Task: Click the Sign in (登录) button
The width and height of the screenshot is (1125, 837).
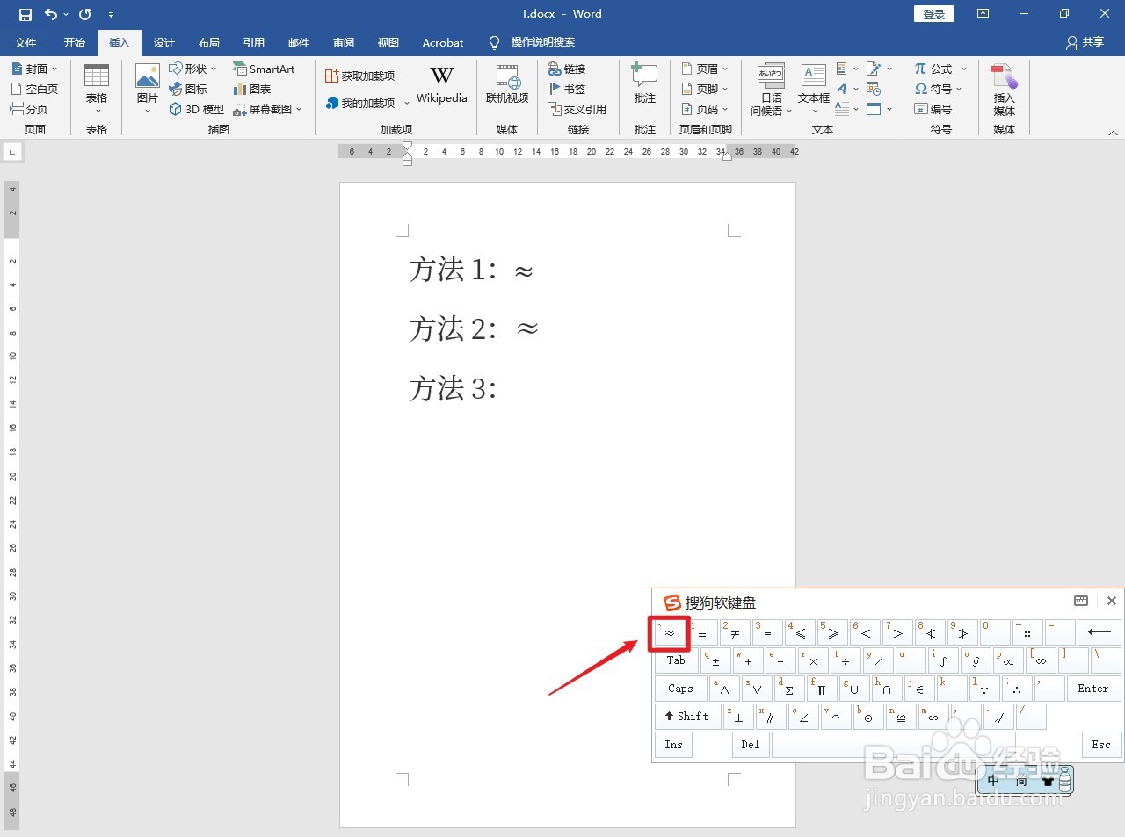Action: [x=934, y=14]
